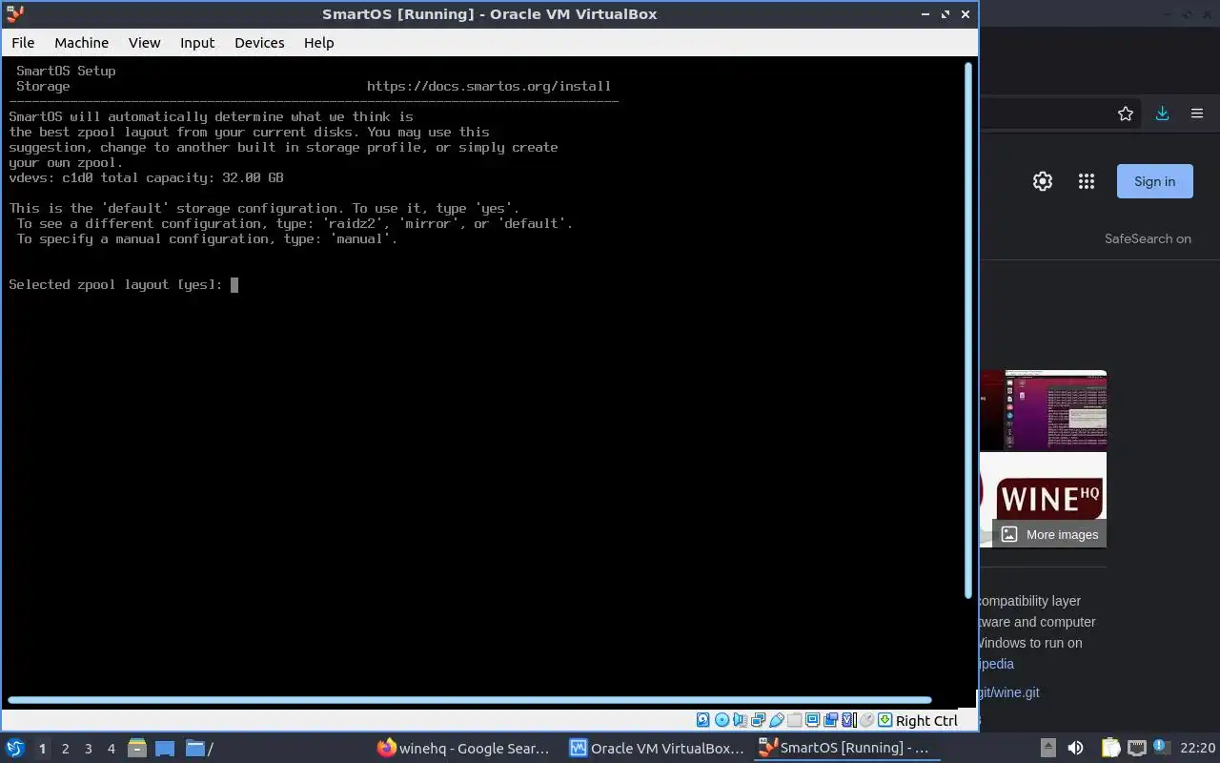Screen dimensions: 1220x763
Task: Switch to workspace 1
Action: (42, 749)
